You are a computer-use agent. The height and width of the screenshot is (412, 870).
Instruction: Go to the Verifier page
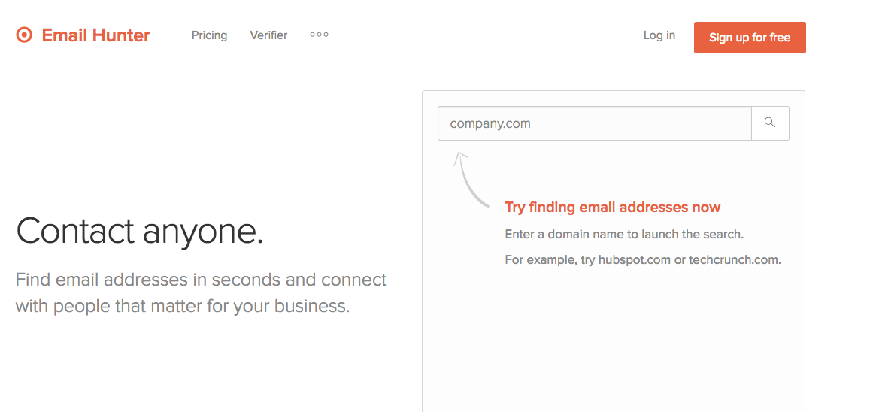tap(268, 35)
